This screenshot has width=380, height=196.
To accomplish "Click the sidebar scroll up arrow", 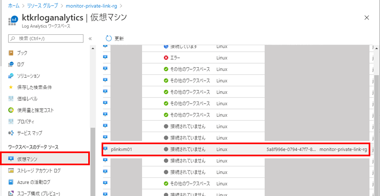I will (93, 49).
